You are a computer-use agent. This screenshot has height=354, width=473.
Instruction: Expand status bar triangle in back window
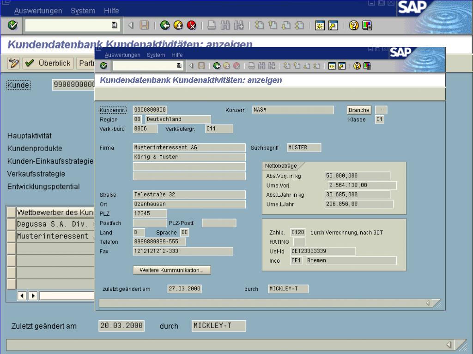[449, 344]
